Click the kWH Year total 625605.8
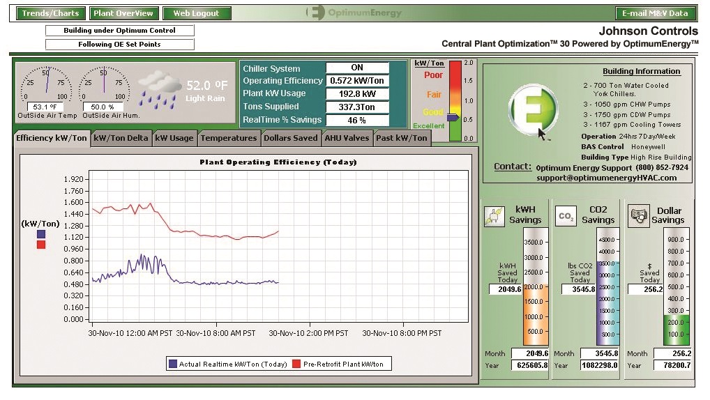Viewport: 710px width, 400px height. [530, 365]
